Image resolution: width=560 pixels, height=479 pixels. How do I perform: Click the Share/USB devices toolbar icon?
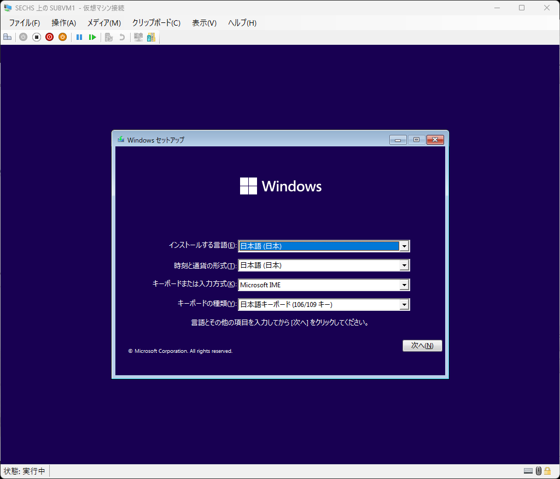click(x=151, y=37)
